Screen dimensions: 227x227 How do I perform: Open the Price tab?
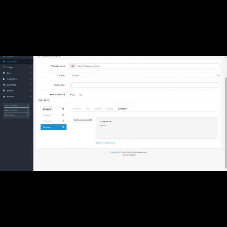point(88,109)
